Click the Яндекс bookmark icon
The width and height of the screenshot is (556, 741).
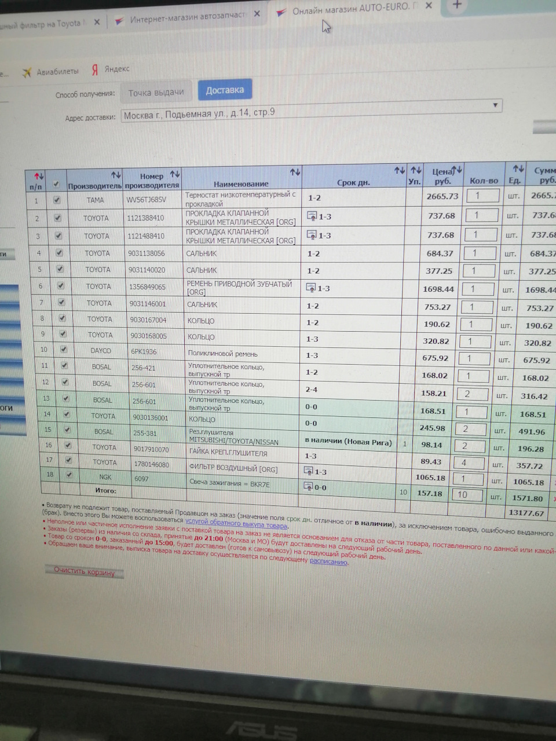(95, 69)
